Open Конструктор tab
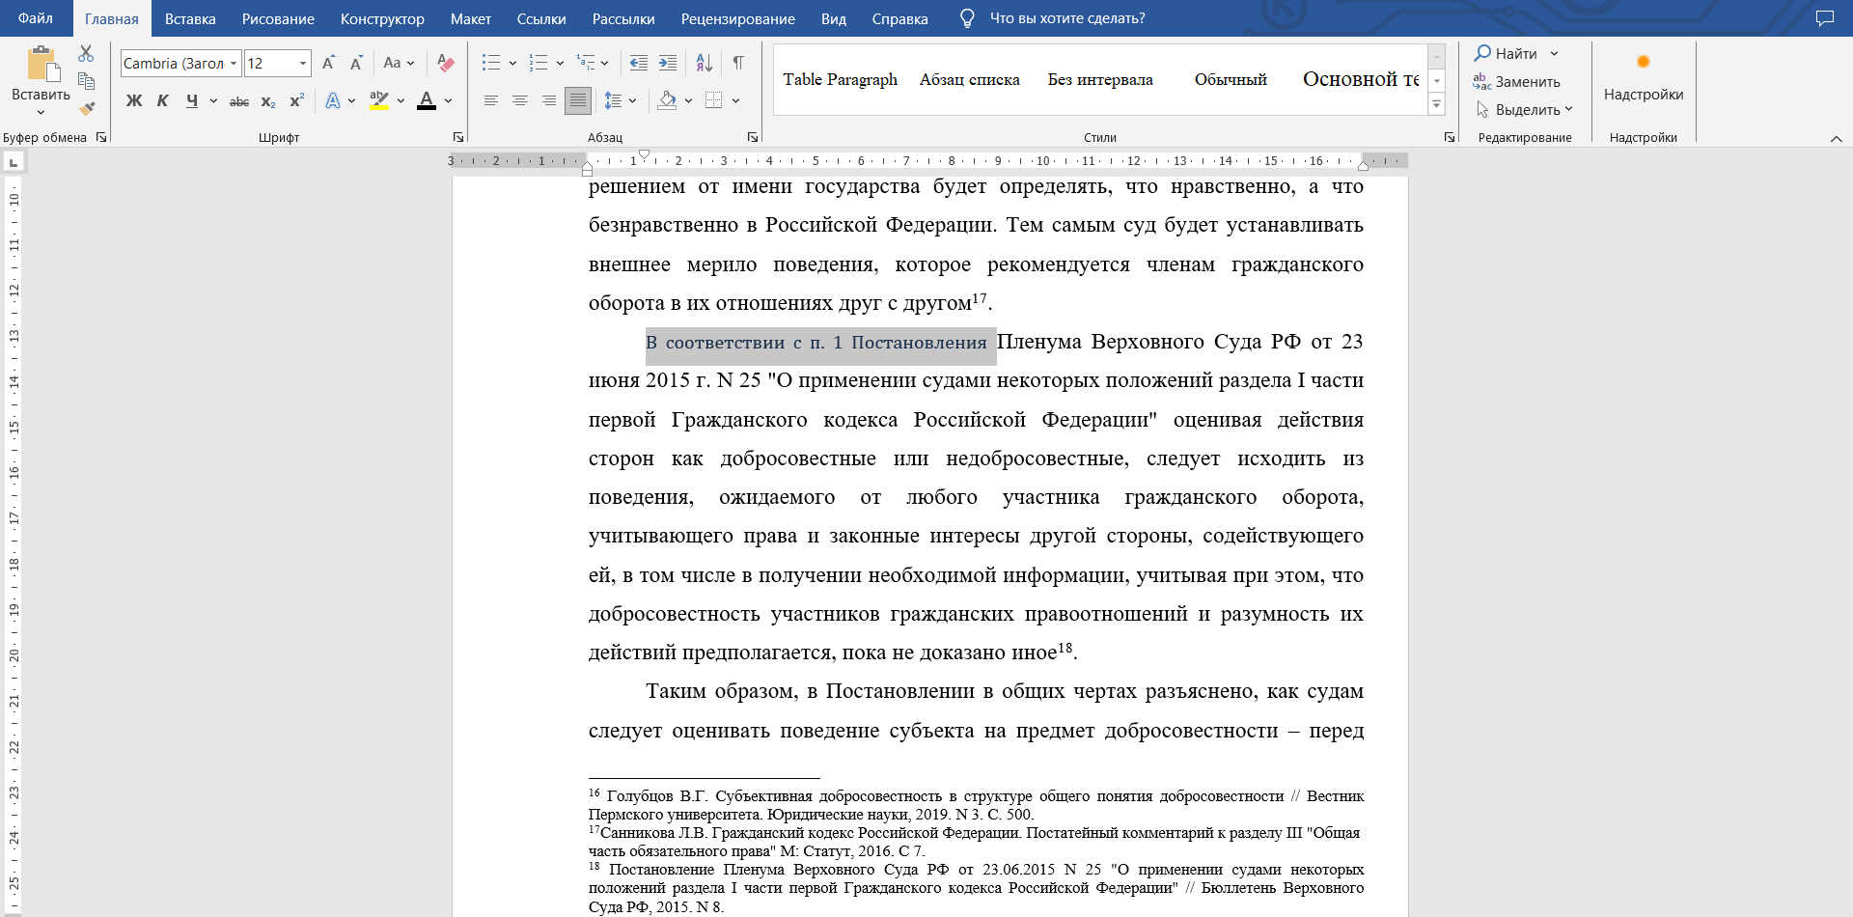The image size is (1853, 917). point(382,18)
